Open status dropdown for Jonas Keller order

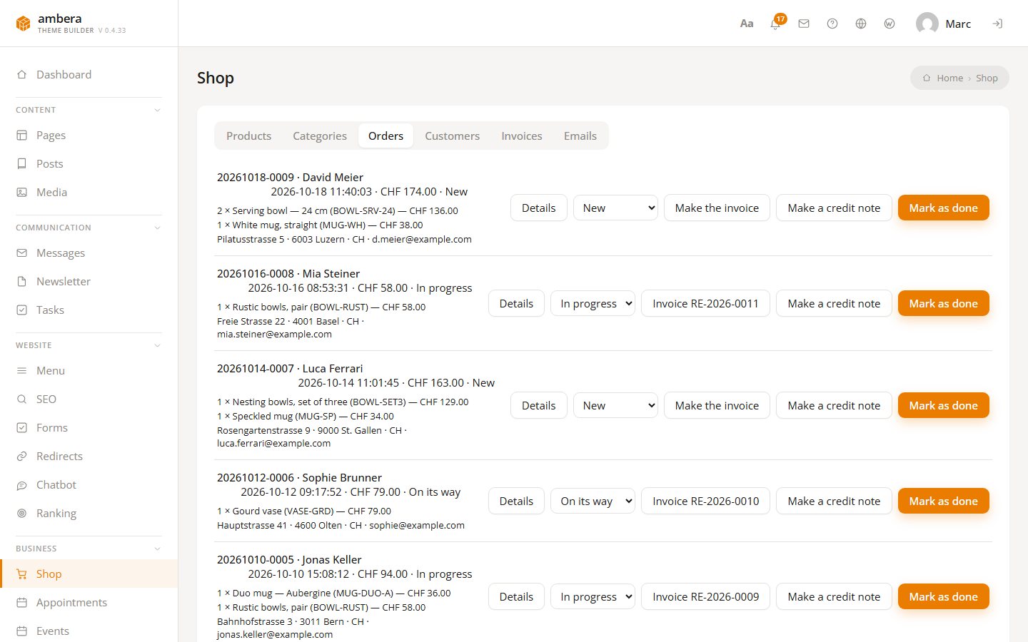(593, 596)
